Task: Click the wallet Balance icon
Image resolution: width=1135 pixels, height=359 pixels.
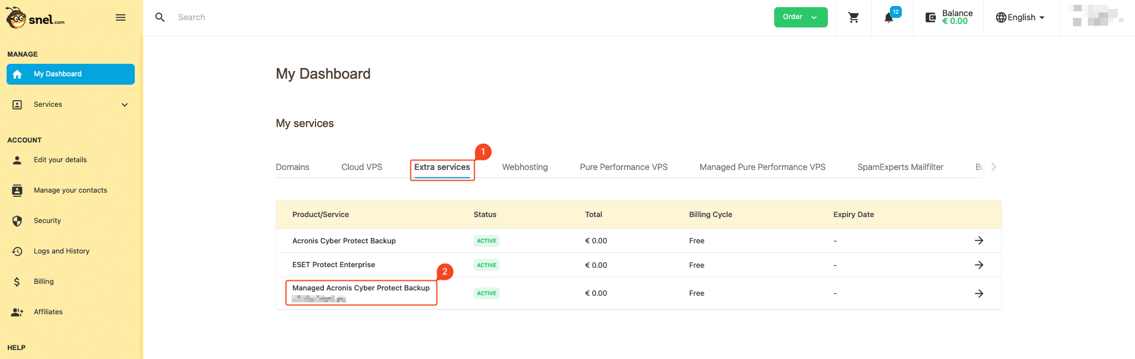Action: tap(930, 17)
